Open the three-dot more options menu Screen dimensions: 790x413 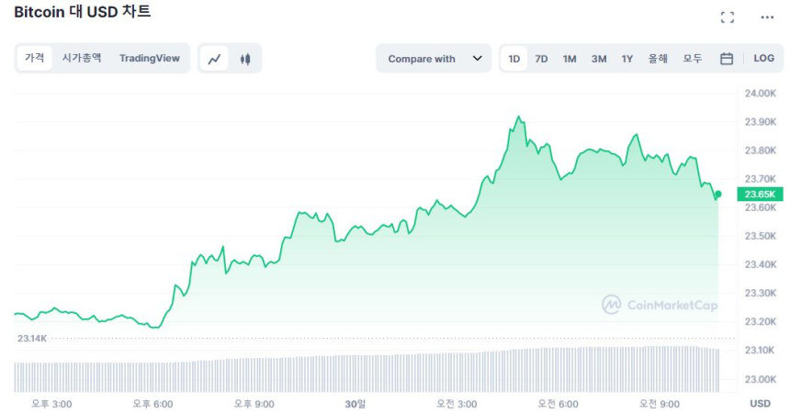click(x=767, y=17)
